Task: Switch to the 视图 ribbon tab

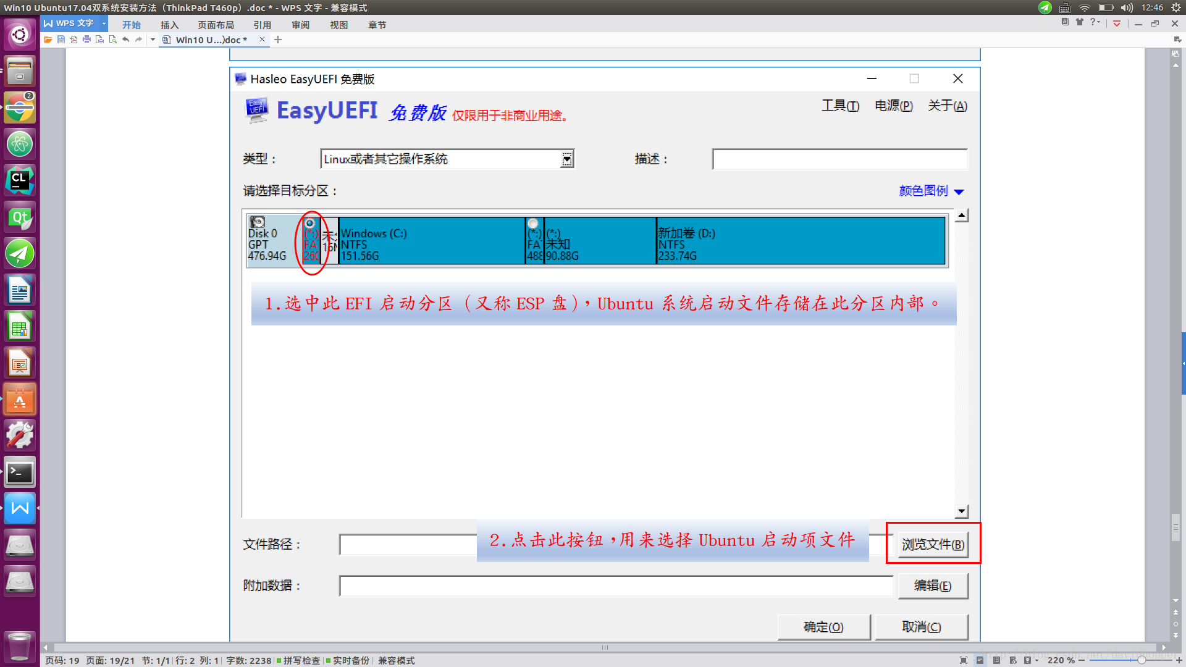Action: click(339, 25)
